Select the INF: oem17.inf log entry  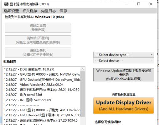[x=23, y=95]
